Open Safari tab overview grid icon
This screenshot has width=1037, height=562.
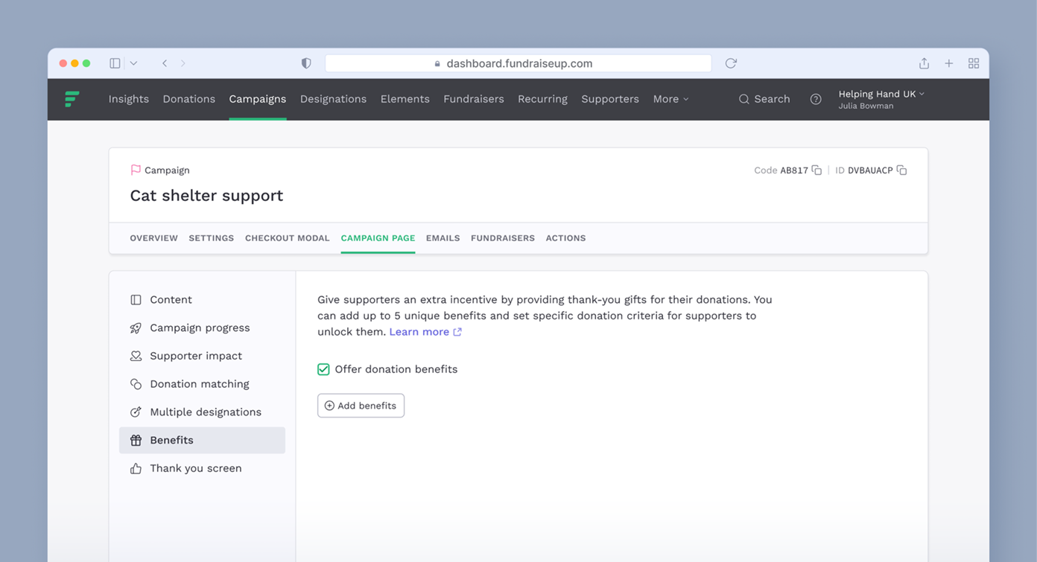[x=973, y=63]
